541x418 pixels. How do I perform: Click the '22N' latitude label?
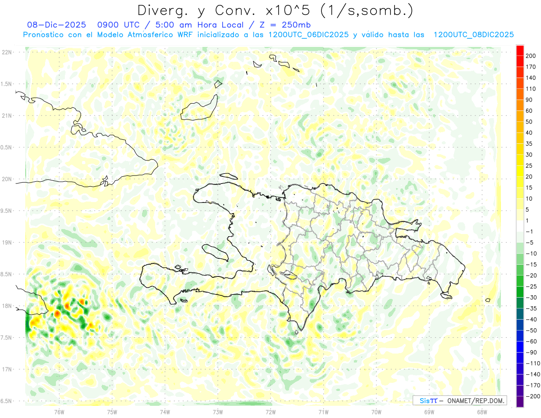[x=6, y=52]
